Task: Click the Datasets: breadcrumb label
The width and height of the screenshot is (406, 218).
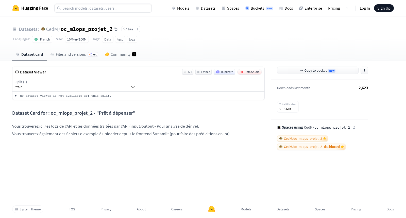Action: tap(29, 29)
